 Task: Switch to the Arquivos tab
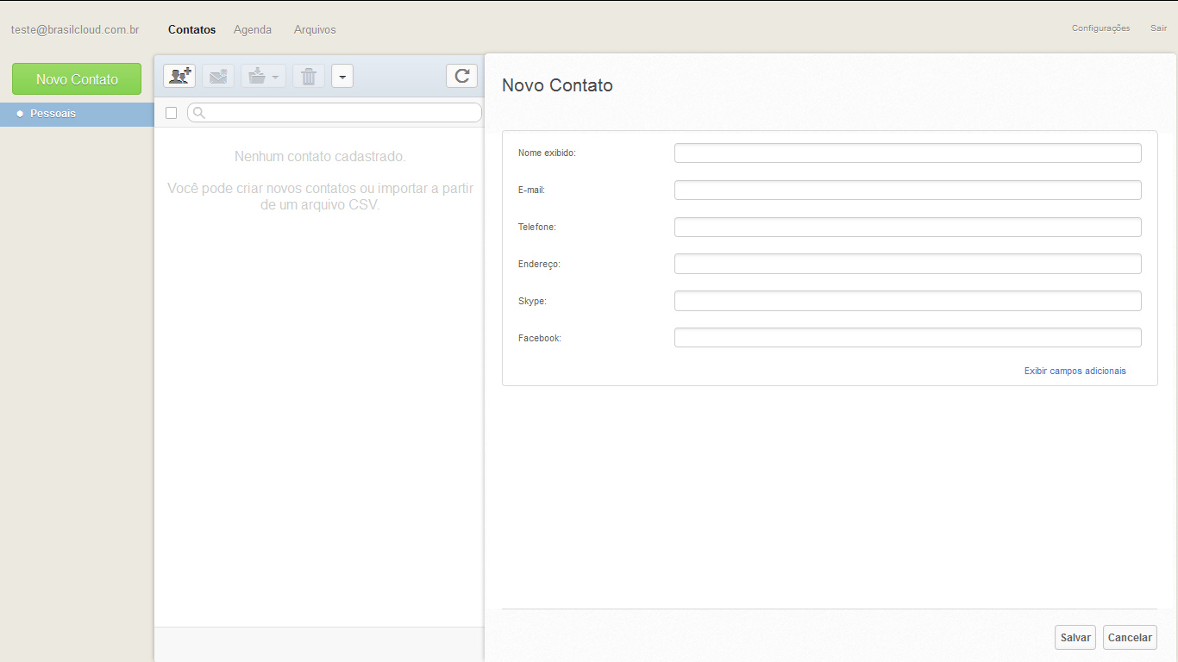(315, 29)
